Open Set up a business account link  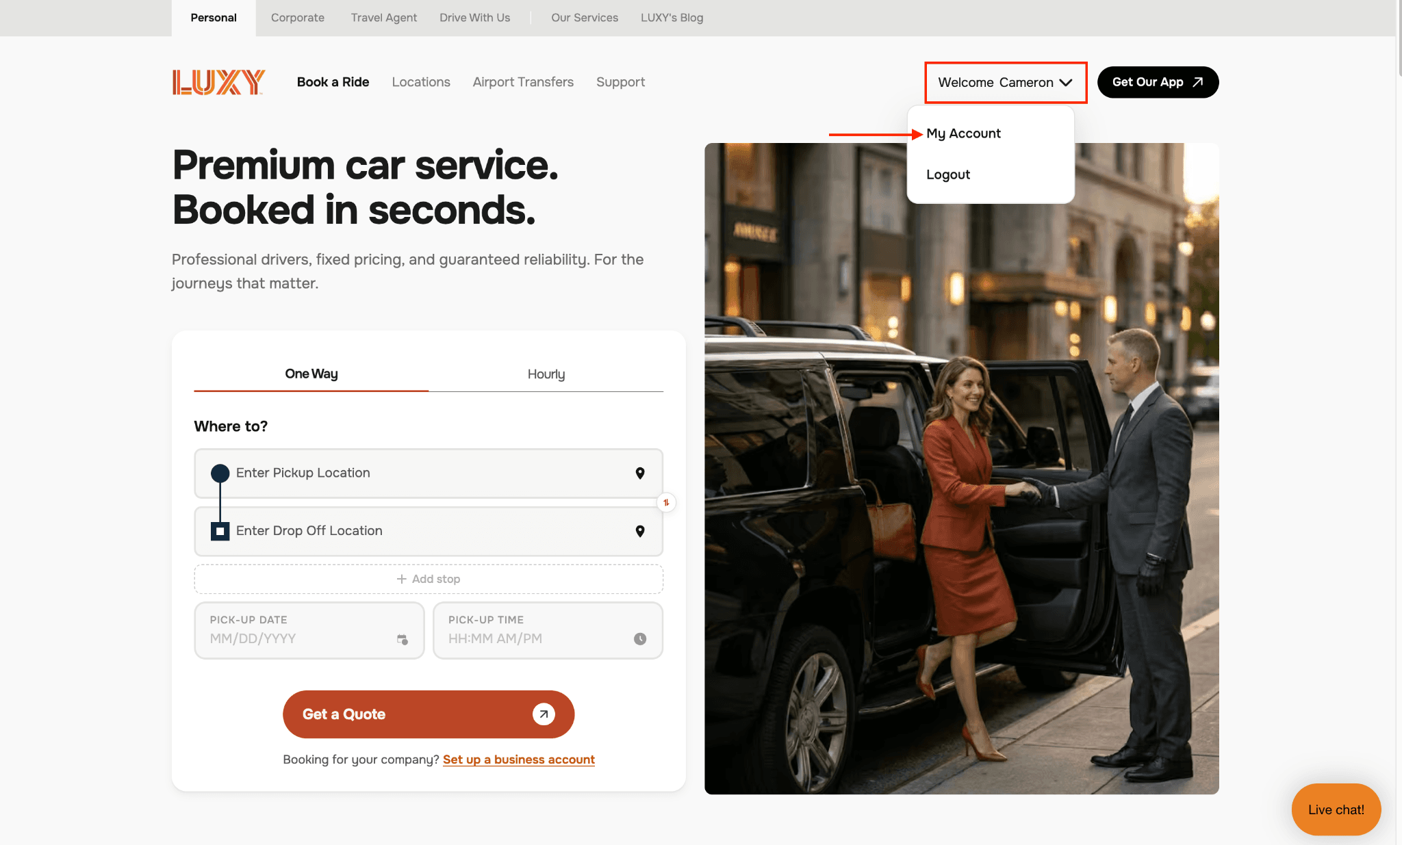[519, 759]
